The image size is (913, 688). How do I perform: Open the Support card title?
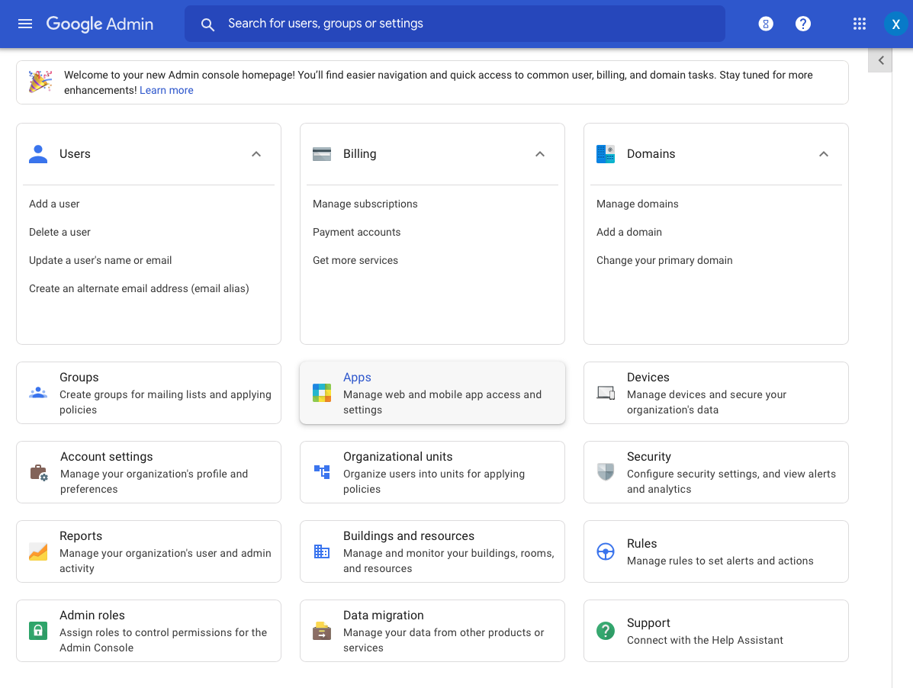tap(648, 623)
